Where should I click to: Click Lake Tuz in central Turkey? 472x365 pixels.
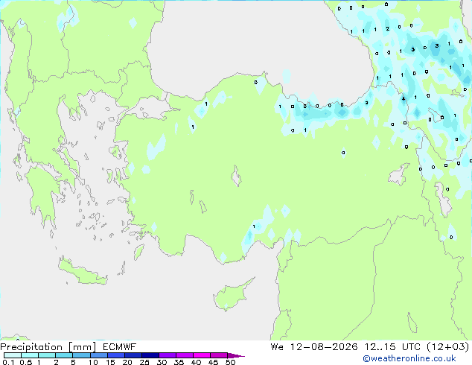[x=236, y=176]
